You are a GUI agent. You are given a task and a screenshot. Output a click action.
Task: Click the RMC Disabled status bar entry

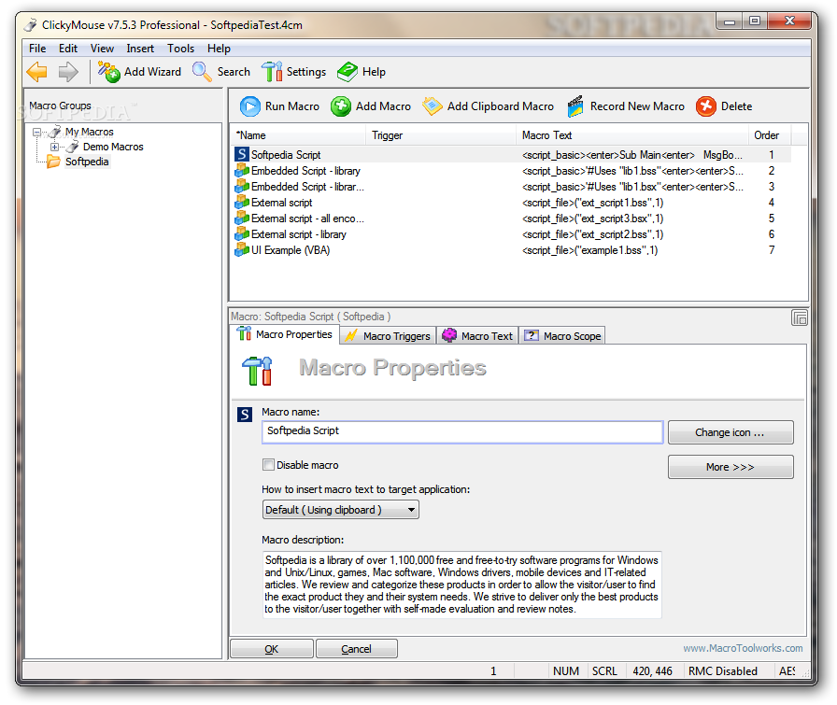tap(722, 670)
